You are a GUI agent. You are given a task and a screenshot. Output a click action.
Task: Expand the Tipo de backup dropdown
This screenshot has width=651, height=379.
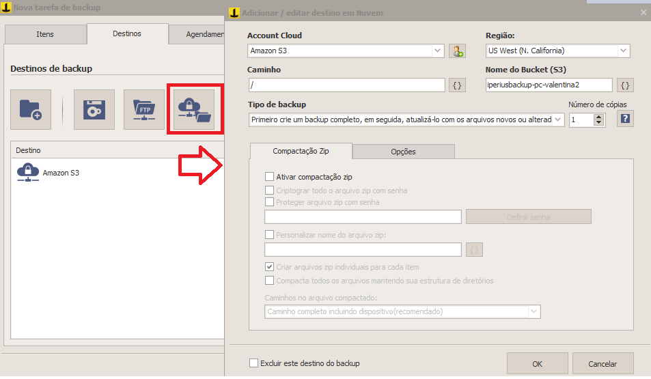coord(558,120)
